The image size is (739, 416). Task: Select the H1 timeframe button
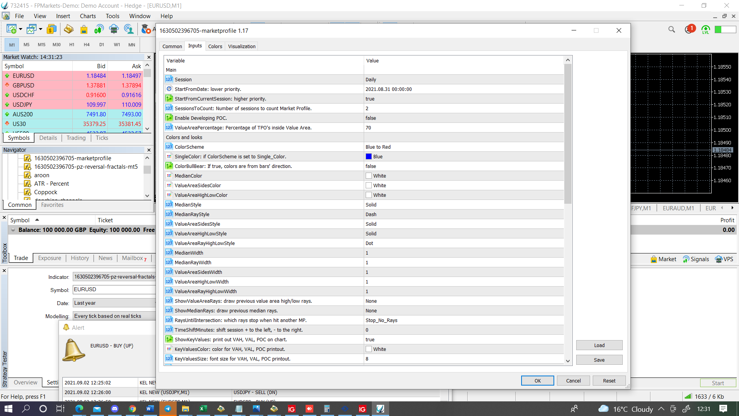click(x=72, y=45)
